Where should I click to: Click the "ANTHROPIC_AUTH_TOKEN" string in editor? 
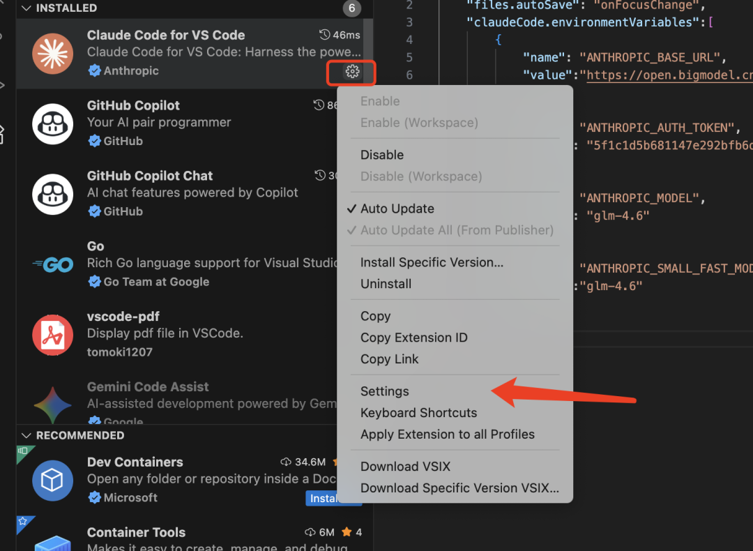[x=657, y=128]
